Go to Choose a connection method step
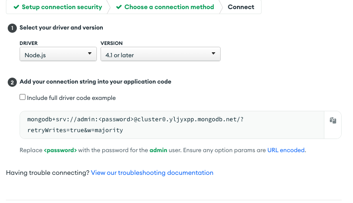 pos(165,7)
